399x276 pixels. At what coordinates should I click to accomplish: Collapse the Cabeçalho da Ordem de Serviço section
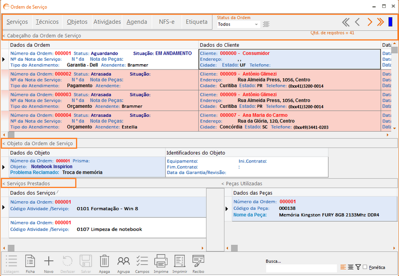42,36
